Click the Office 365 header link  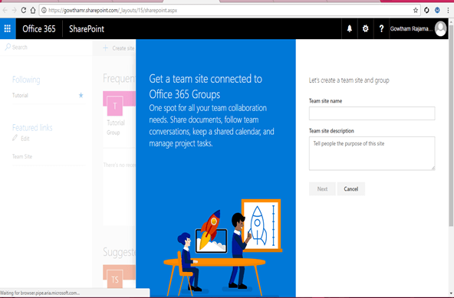point(39,28)
